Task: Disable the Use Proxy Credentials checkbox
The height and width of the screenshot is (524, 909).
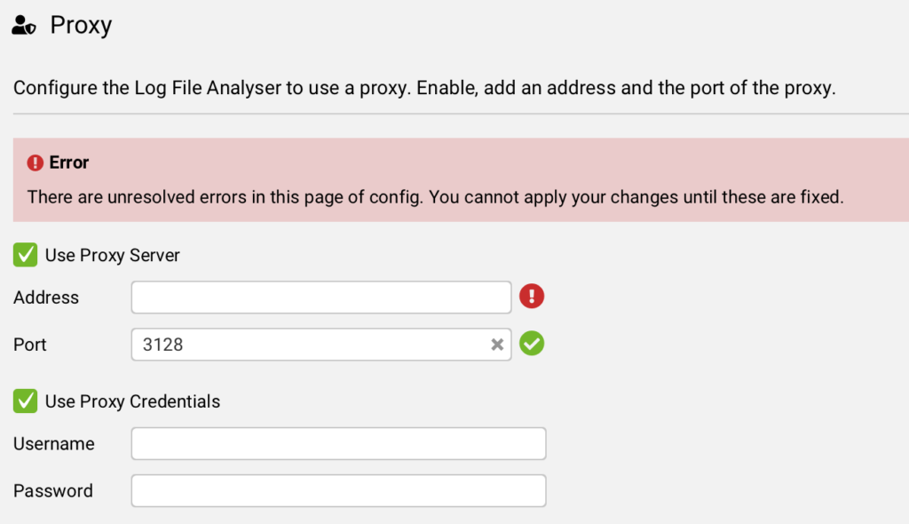Action: pyautogui.click(x=26, y=401)
